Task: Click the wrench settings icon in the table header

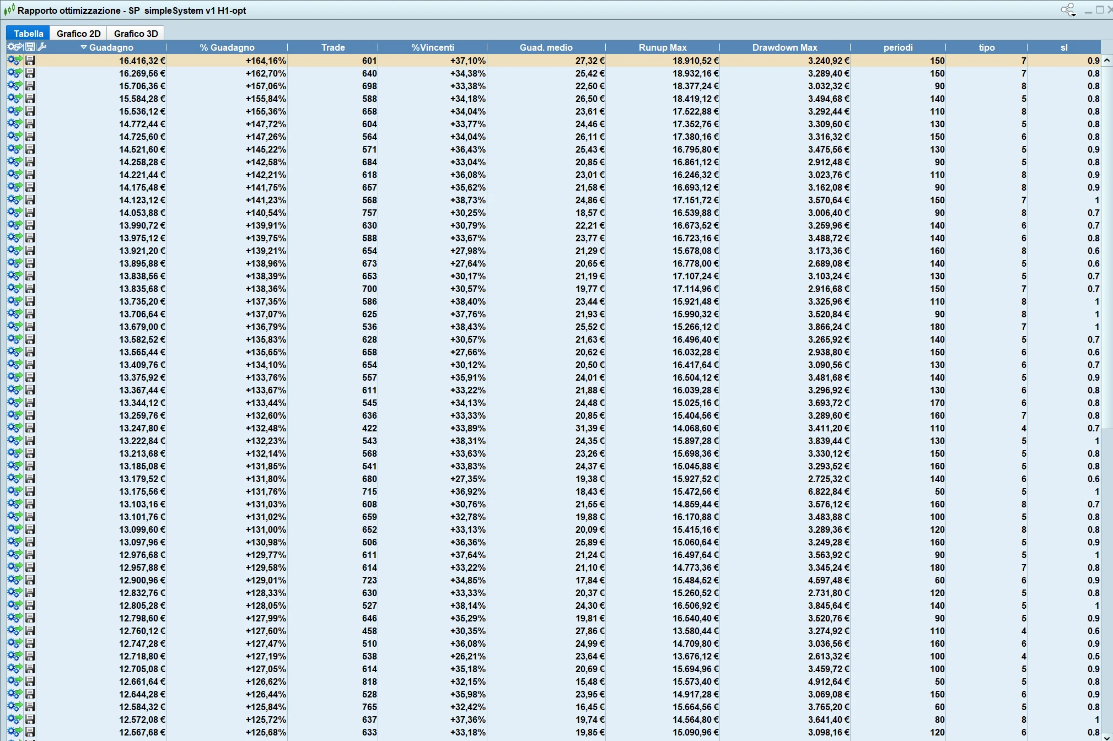Action: pos(42,47)
